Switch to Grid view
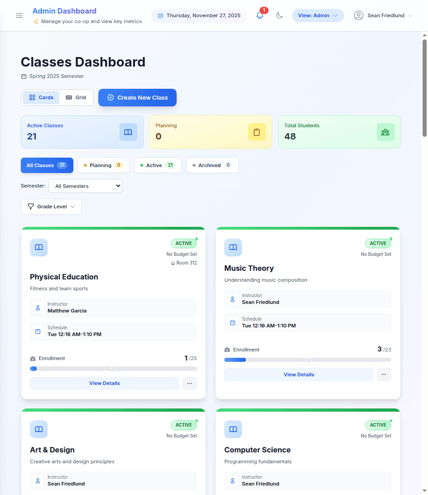Screen dimensions: 428x495 pyautogui.click(x=76, y=97)
